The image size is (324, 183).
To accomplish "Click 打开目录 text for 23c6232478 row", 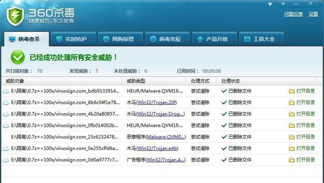I will tap(306, 137).
